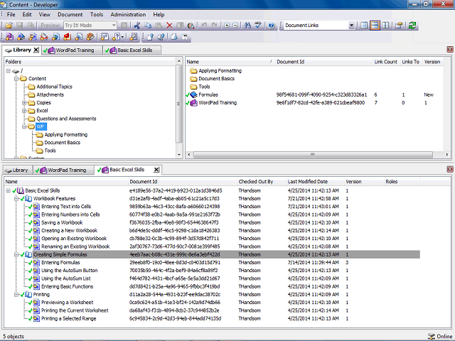Click the Copy toolbar icon

pyautogui.click(x=148, y=26)
